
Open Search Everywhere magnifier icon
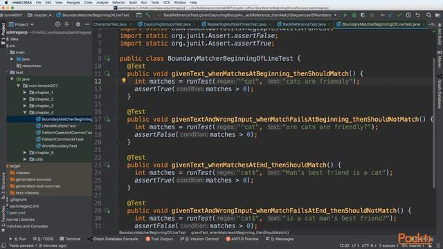pos(428,15)
